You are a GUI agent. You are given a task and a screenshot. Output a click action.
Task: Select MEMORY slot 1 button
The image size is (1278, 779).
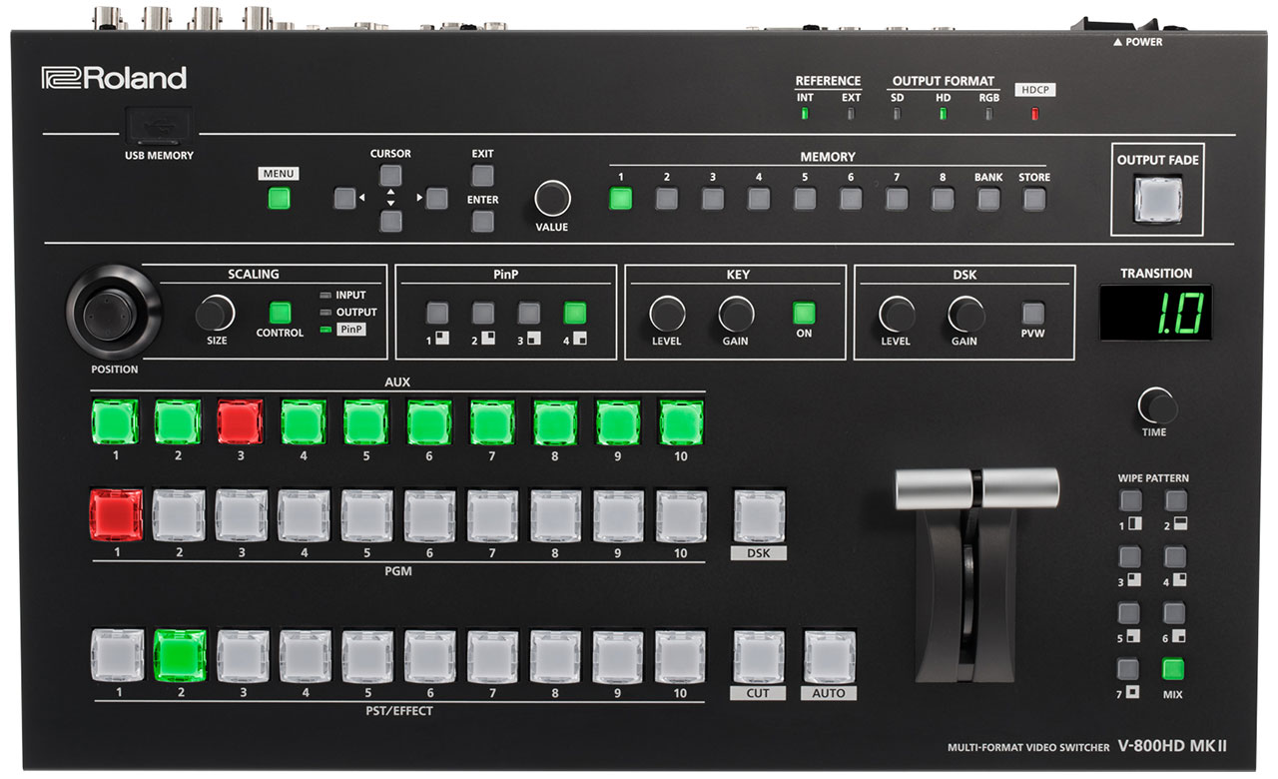(x=621, y=198)
